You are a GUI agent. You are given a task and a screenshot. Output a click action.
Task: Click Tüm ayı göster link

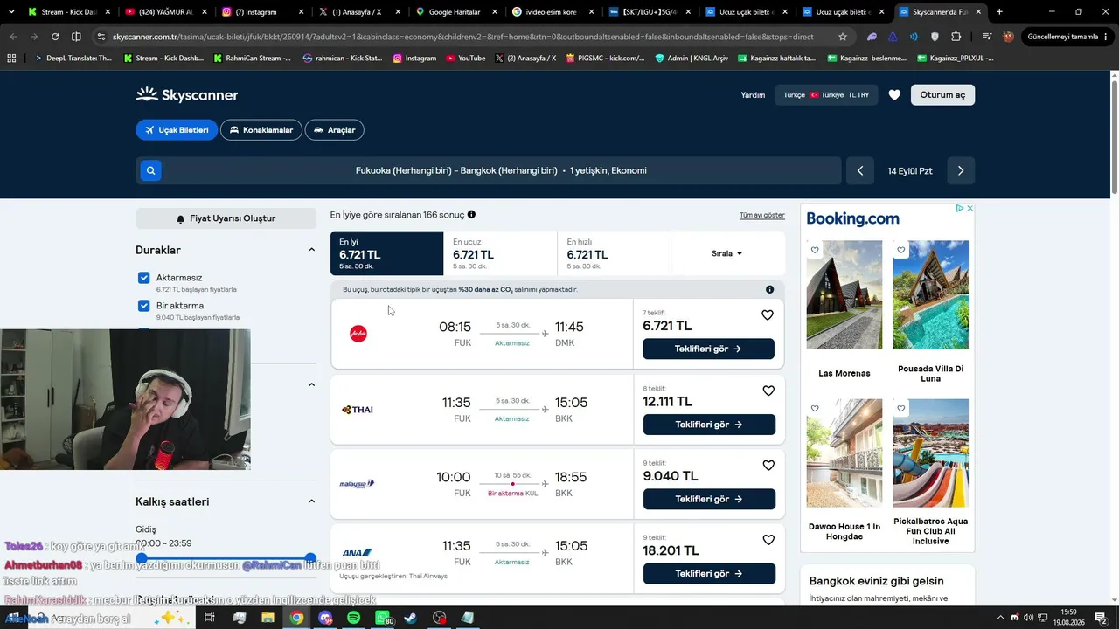(762, 215)
